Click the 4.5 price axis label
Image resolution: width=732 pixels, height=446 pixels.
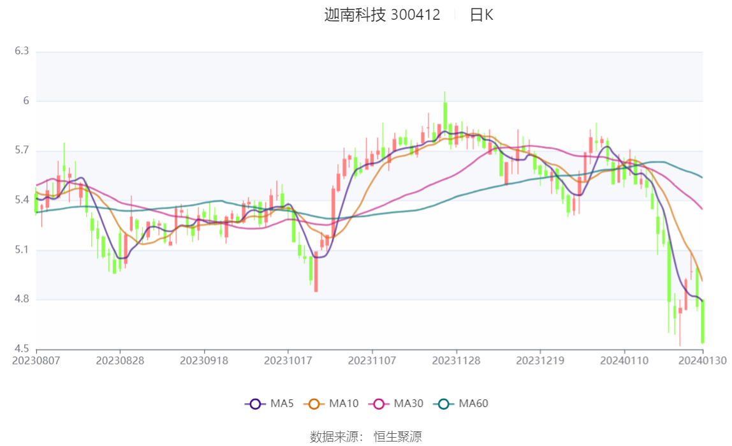(22, 348)
